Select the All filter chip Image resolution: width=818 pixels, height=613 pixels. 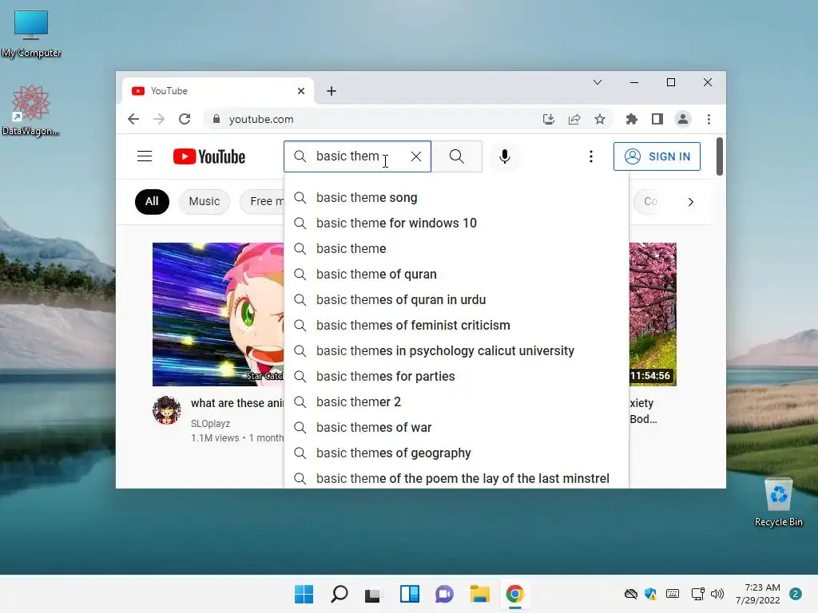(x=152, y=202)
